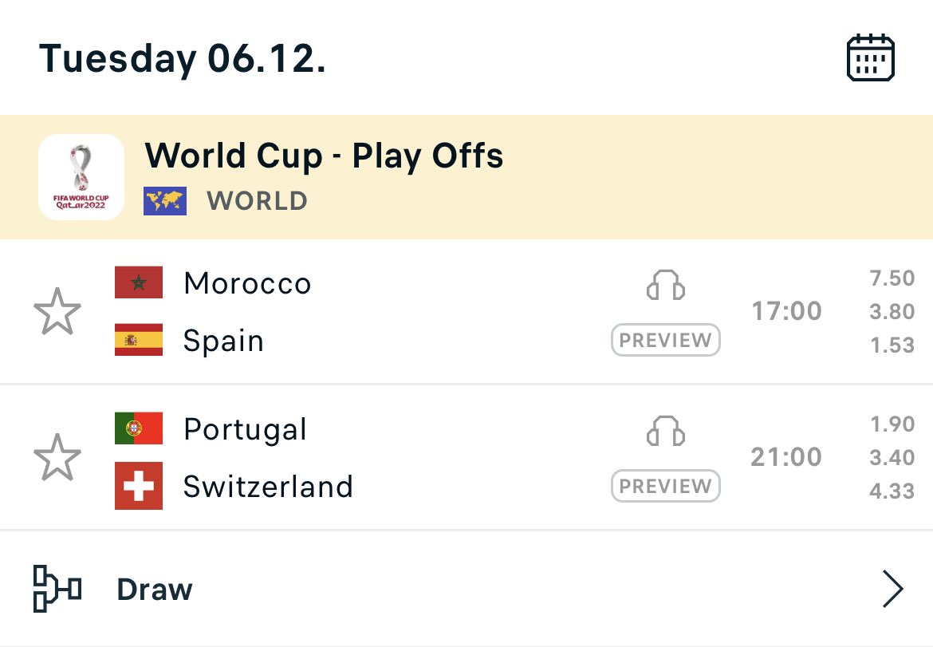Open PREVIEW for Portugal vs Switzerland
Viewport: 933px width, 647px height.
pos(665,486)
